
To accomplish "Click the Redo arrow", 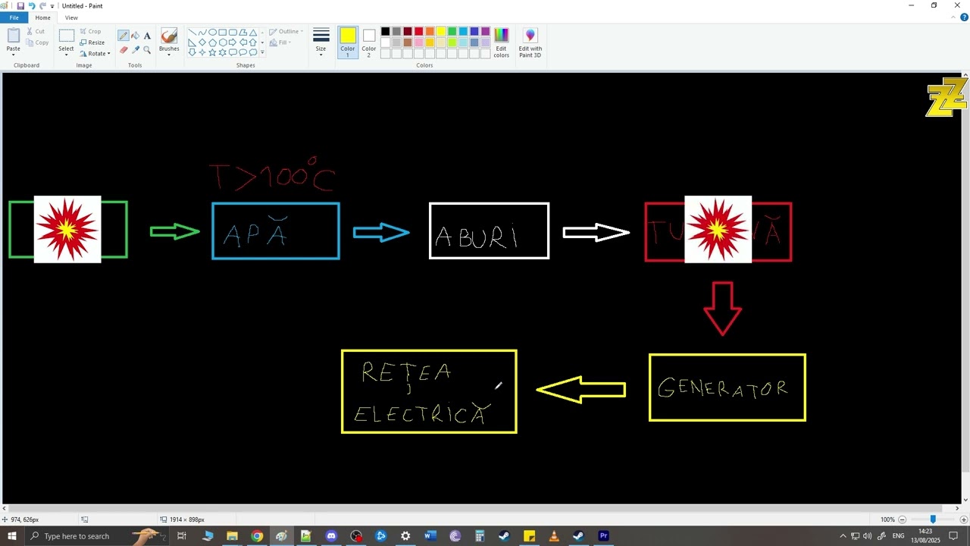I will pyautogui.click(x=42, y=5).
